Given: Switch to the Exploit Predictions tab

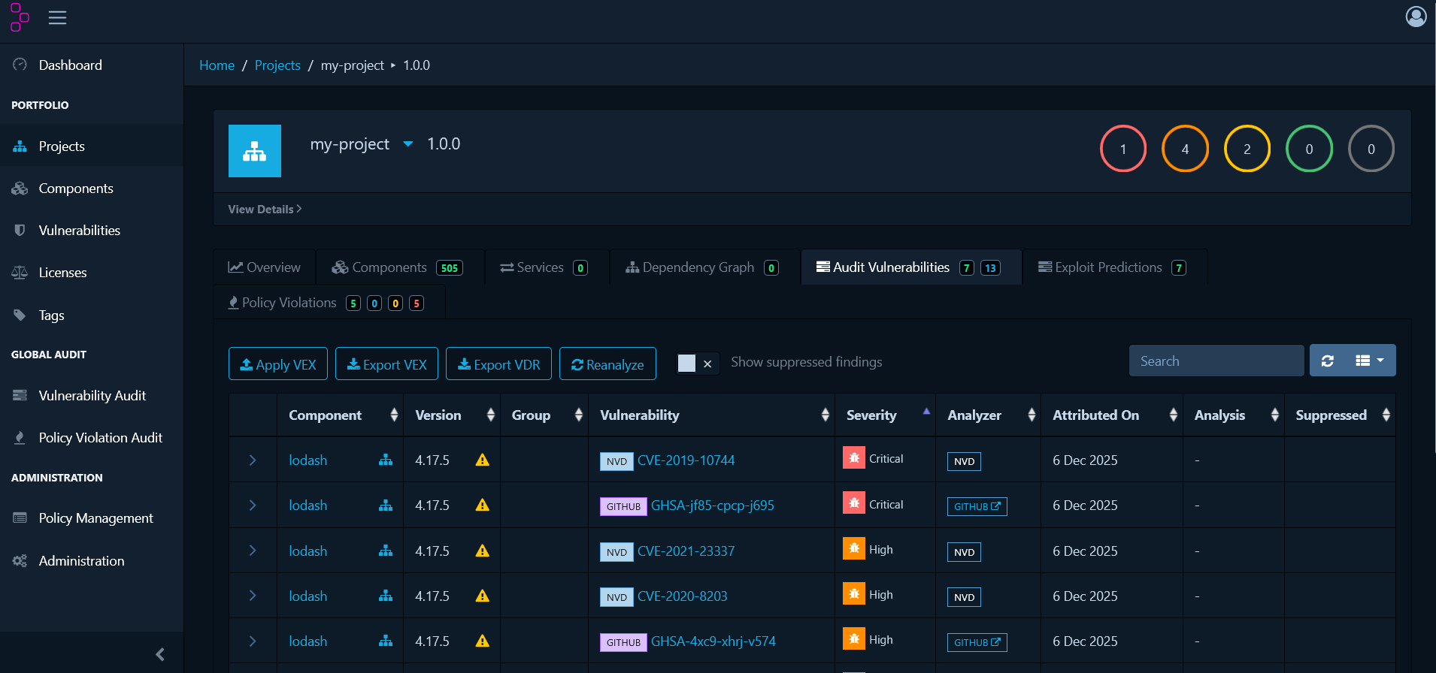Looking at the screenshot, I should coord(1114,267).
